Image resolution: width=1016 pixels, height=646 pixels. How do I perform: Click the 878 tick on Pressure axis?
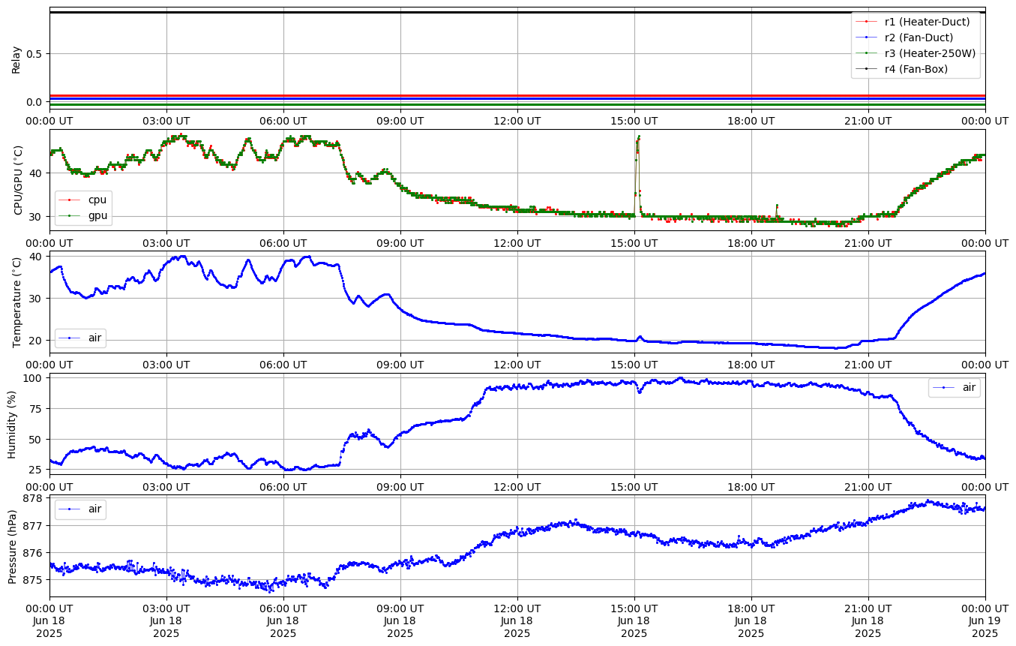35,498
